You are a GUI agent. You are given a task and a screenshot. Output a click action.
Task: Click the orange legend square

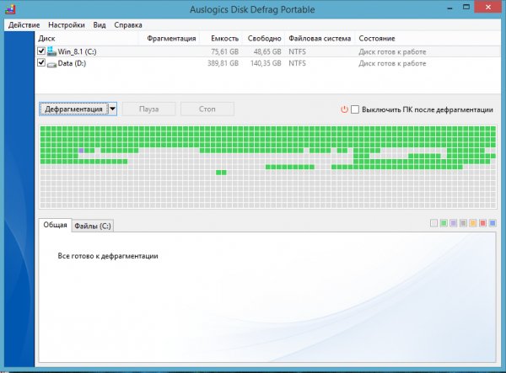(473, 223)
